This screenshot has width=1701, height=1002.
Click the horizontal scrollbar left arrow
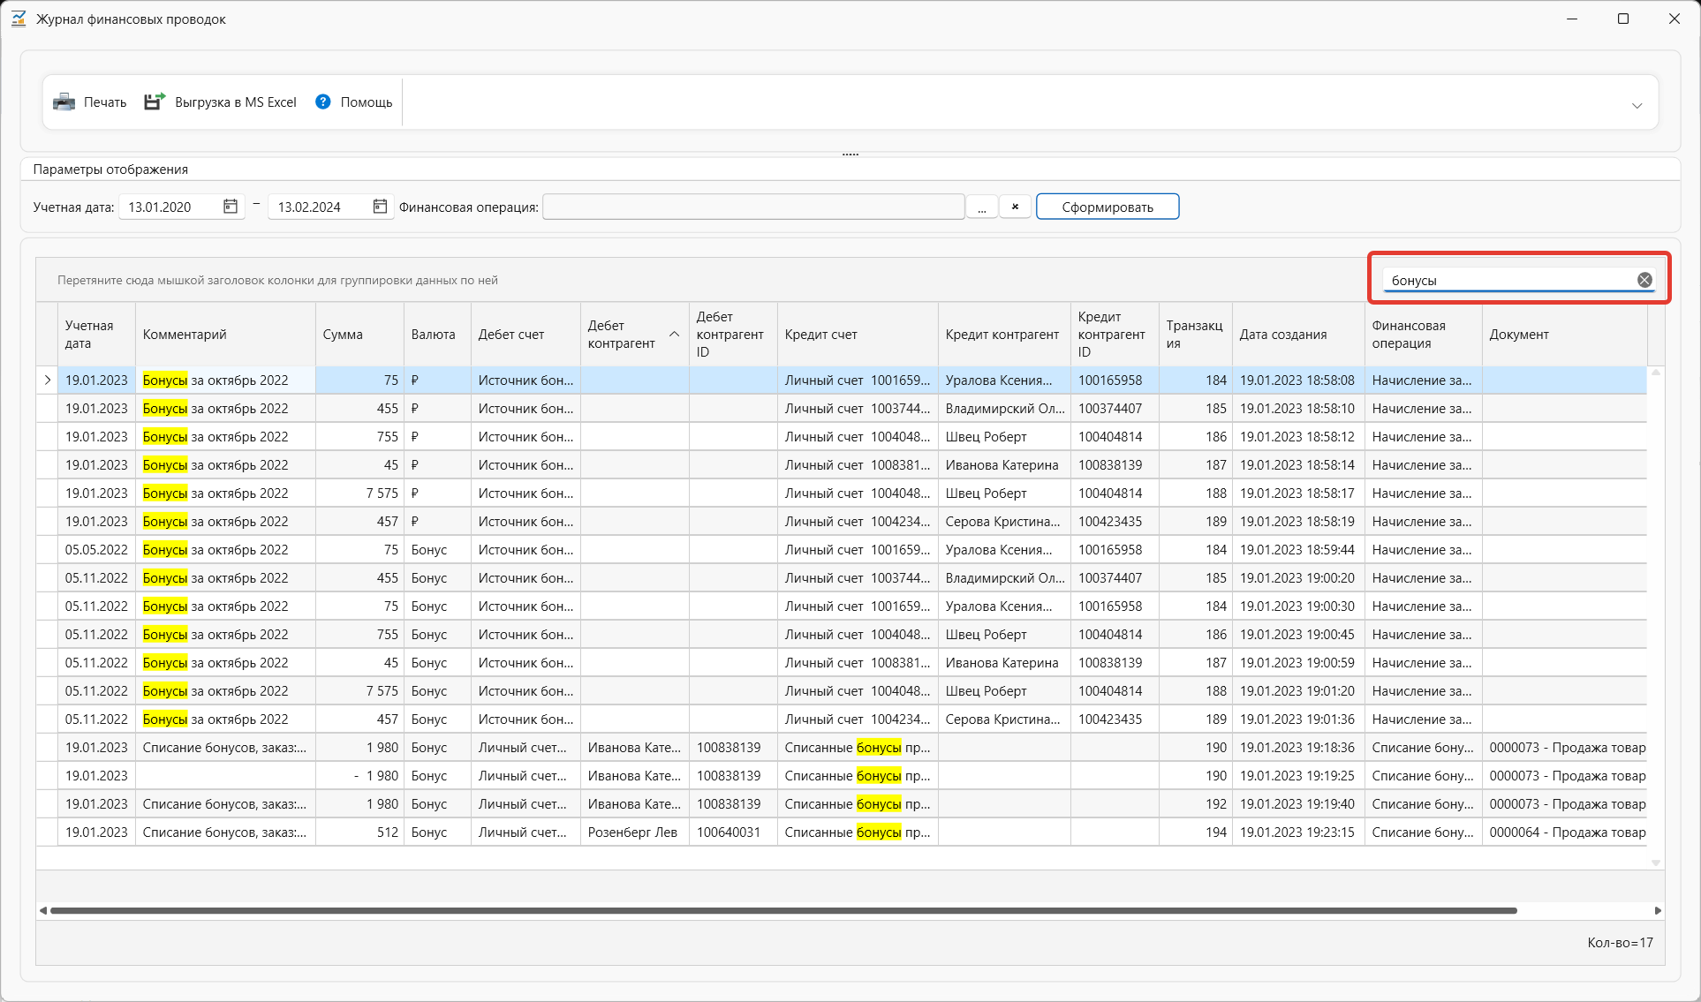(x=42, y=910)
